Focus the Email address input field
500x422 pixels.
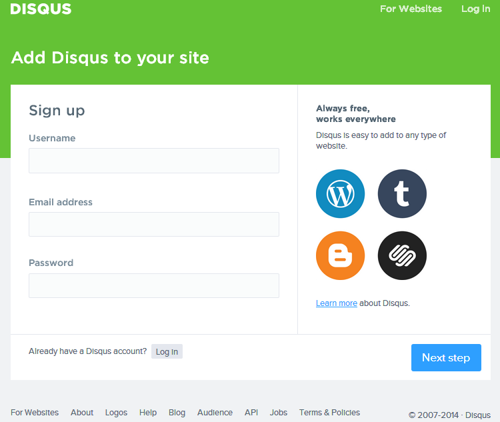click(154, 224)
